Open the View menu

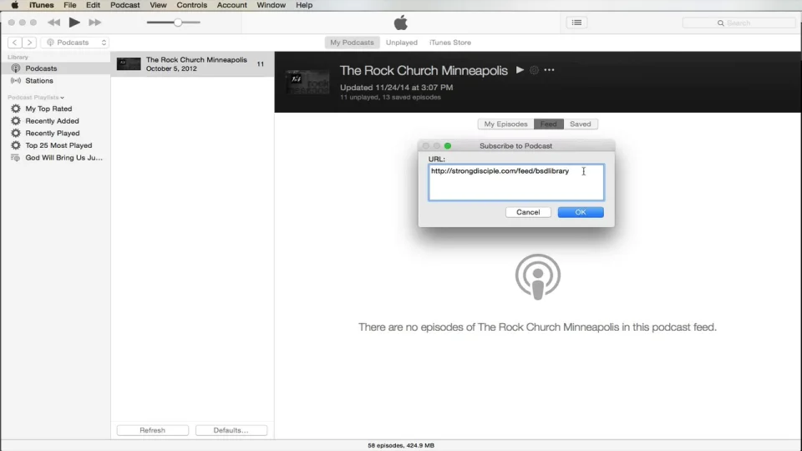pyautogui.click(x=158, y=5)
